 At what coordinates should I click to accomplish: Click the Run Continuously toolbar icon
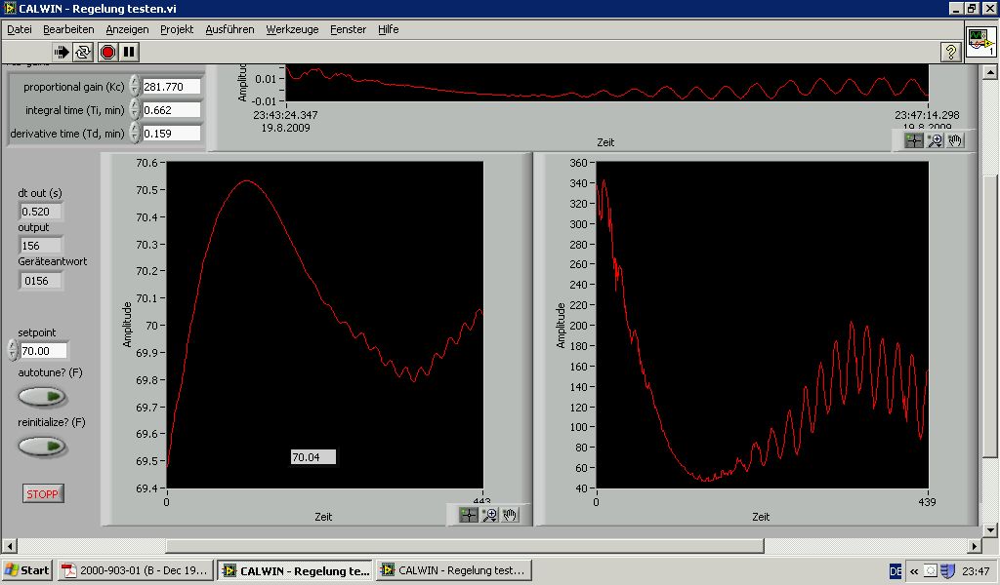coord(84,52)
